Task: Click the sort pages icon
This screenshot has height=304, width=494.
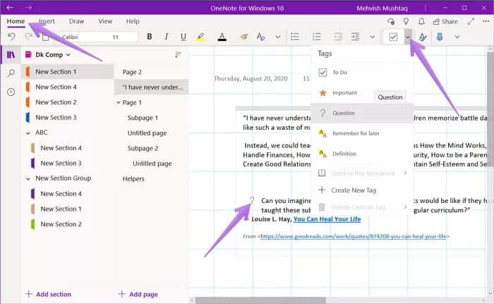Action: click(178, 54)
